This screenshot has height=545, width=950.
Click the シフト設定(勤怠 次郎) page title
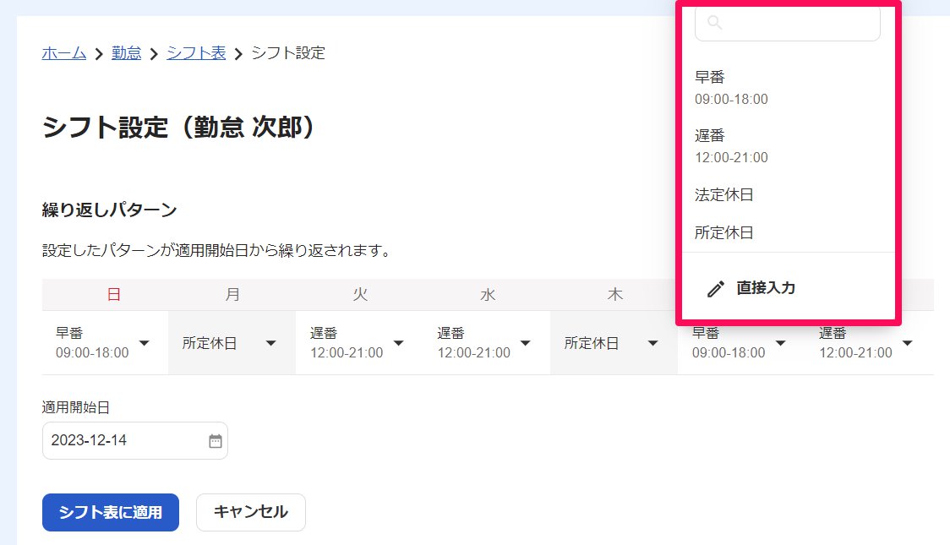coord(178,128)
